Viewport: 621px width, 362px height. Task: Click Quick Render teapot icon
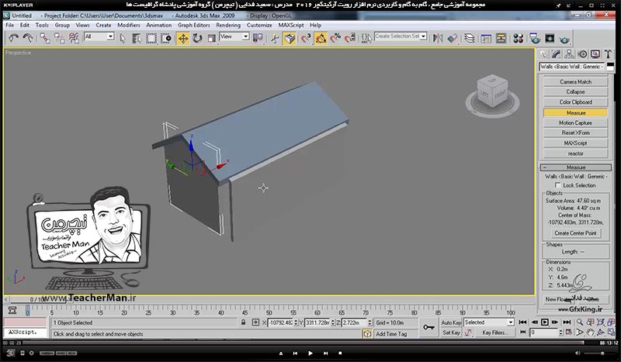click(565, 39)
